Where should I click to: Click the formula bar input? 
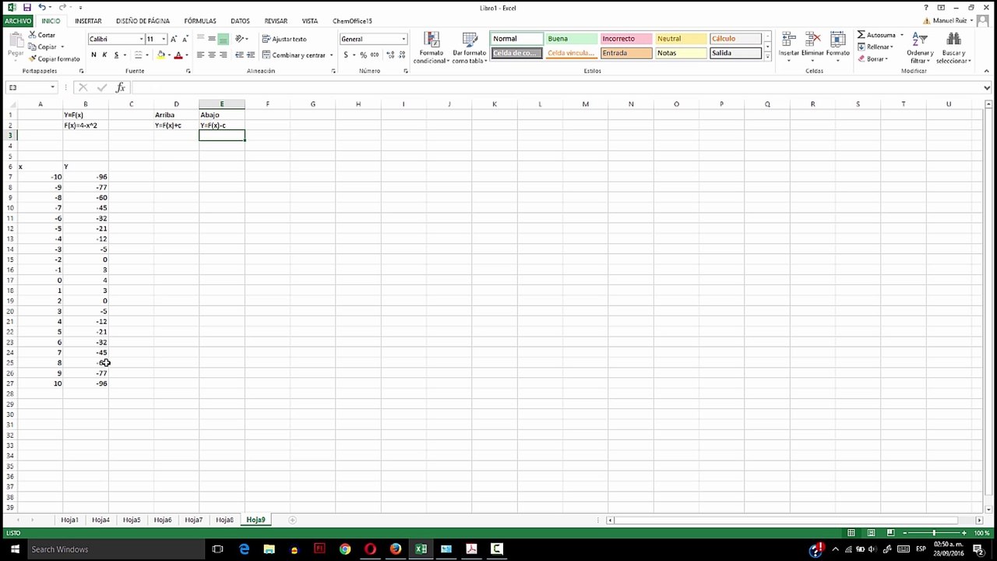click(557, 87)
